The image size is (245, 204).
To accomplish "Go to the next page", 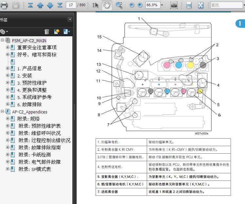I will [50, 5].
